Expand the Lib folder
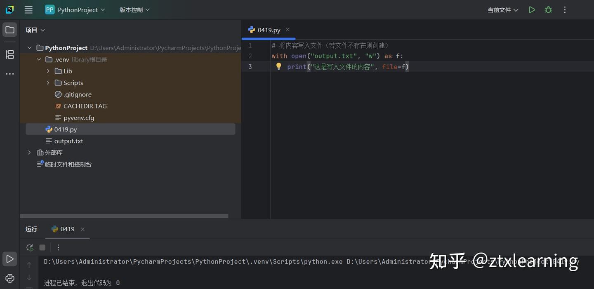The image size is (594, 289). click(48, 71)
